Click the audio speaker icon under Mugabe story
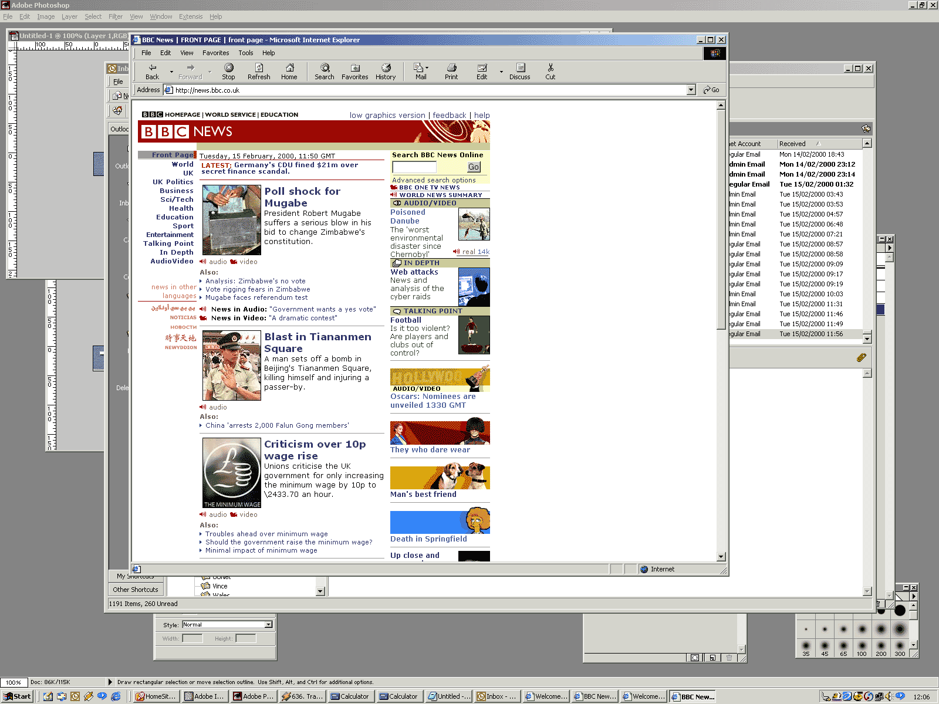The width and height of the screenshot is (939, 704). click(202, 262)
